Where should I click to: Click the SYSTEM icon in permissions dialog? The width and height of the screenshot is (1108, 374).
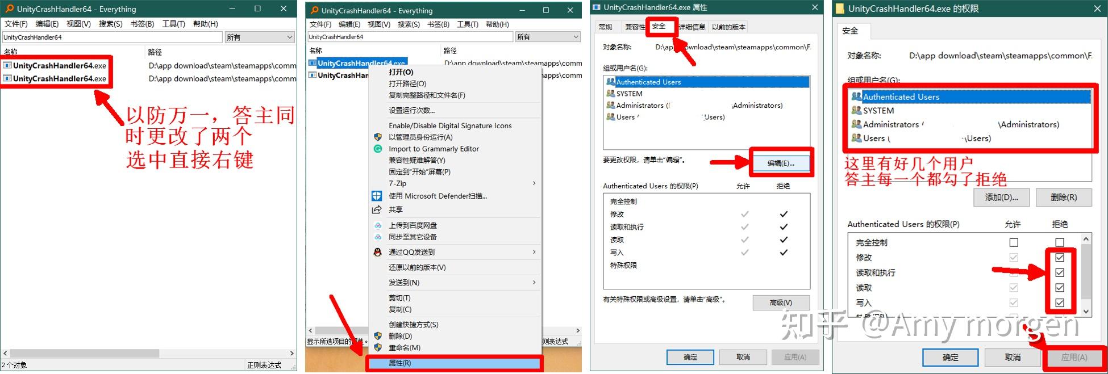point(856,110)
